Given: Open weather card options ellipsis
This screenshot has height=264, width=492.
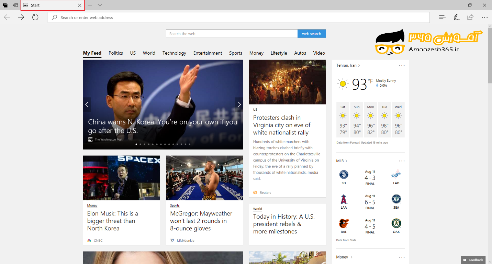Looking at the screenshot, I should [x=402, y=65].
